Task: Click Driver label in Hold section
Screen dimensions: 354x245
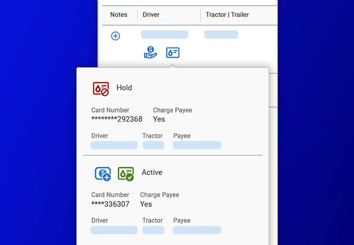Action: coord(100,136)
